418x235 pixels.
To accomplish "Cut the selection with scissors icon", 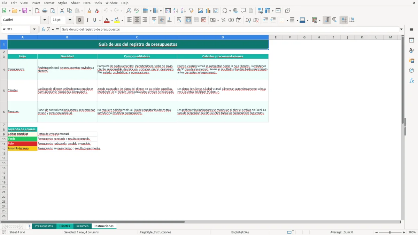I will 62,11.
